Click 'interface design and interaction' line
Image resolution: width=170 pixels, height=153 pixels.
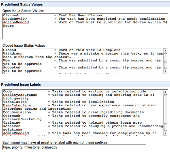click(37, 109)
